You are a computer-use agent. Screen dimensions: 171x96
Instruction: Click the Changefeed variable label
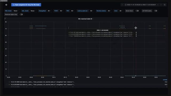tap(42, 11)
